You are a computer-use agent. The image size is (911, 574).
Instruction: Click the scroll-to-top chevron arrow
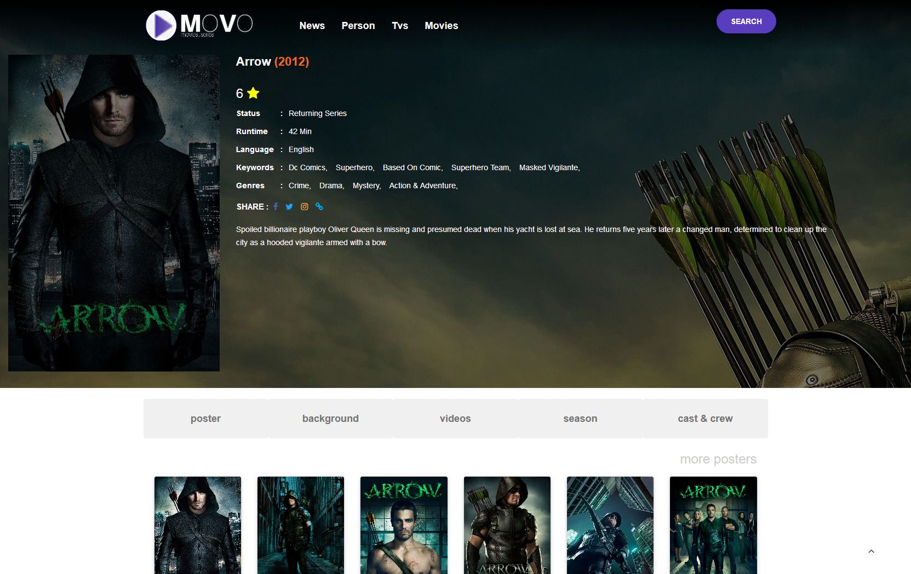pos(871,551)
